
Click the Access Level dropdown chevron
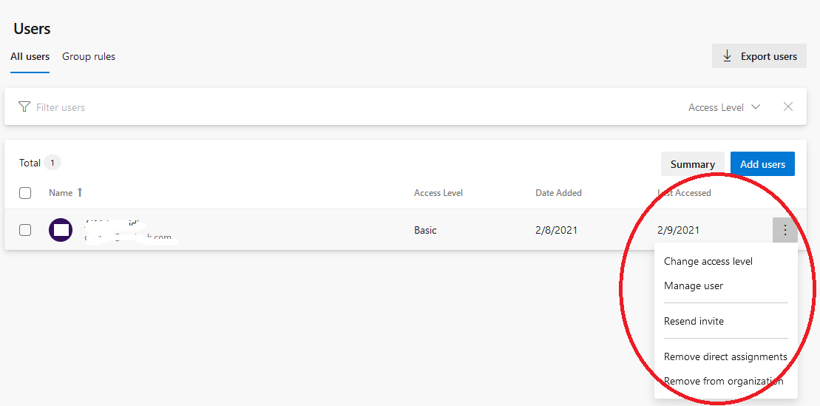(x=755, y=106)
